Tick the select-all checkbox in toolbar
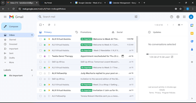The image size is (196, 103). [40, 25]
